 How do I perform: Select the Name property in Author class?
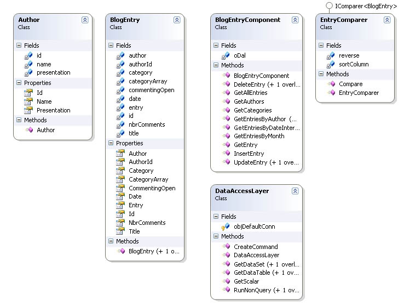click(44, 101)
